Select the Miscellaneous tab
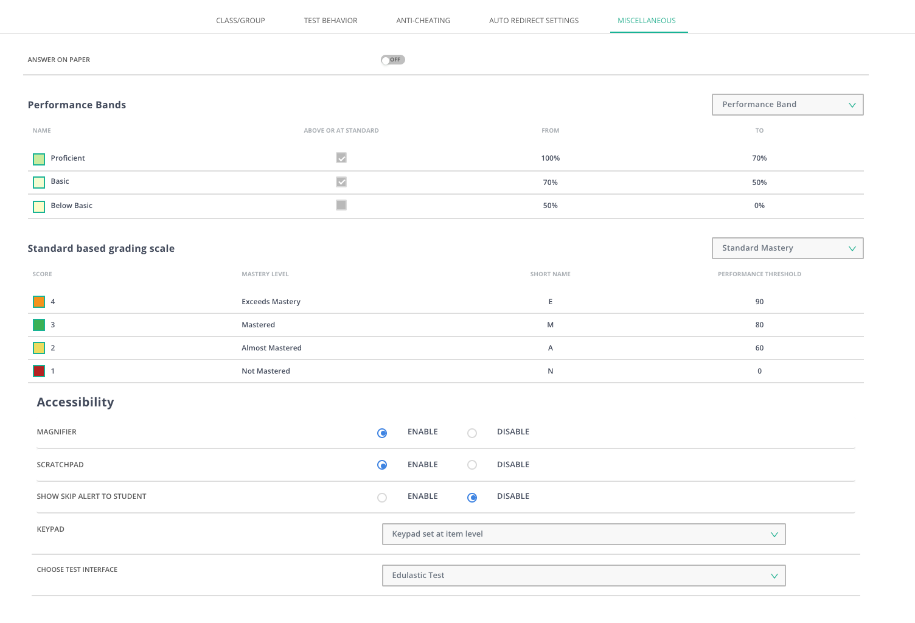The image size is (915, 623). 647,21
